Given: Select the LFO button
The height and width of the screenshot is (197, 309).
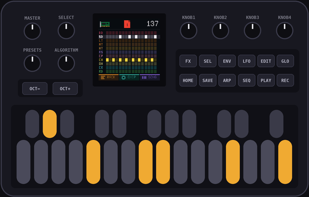Looking at the screenshot, I should pos(247,61).
